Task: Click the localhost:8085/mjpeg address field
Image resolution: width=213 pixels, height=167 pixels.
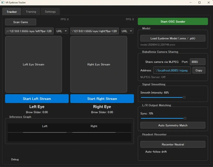Action: [172, 70]
